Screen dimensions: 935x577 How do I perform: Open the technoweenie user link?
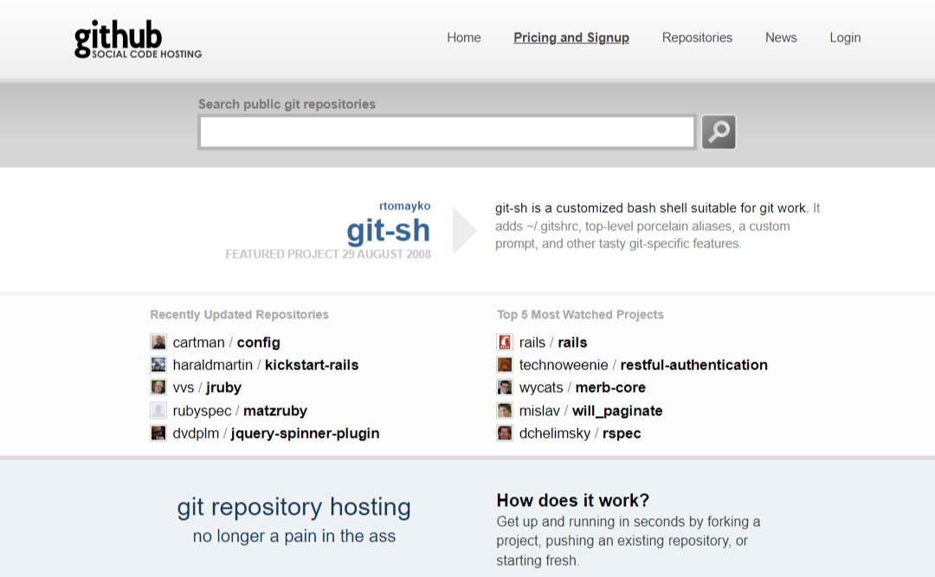[564, 365]
